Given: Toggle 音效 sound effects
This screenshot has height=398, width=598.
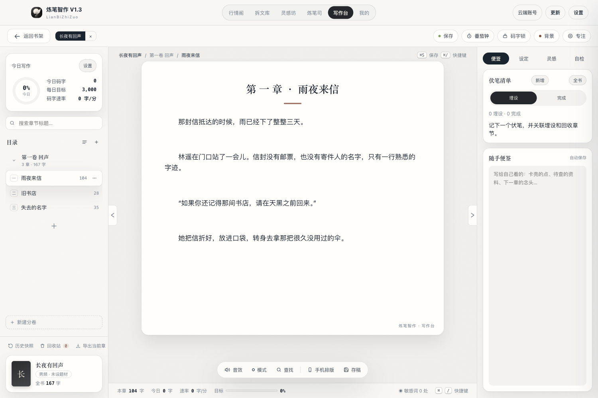Looking at the screenshot, I should (234, 370).
